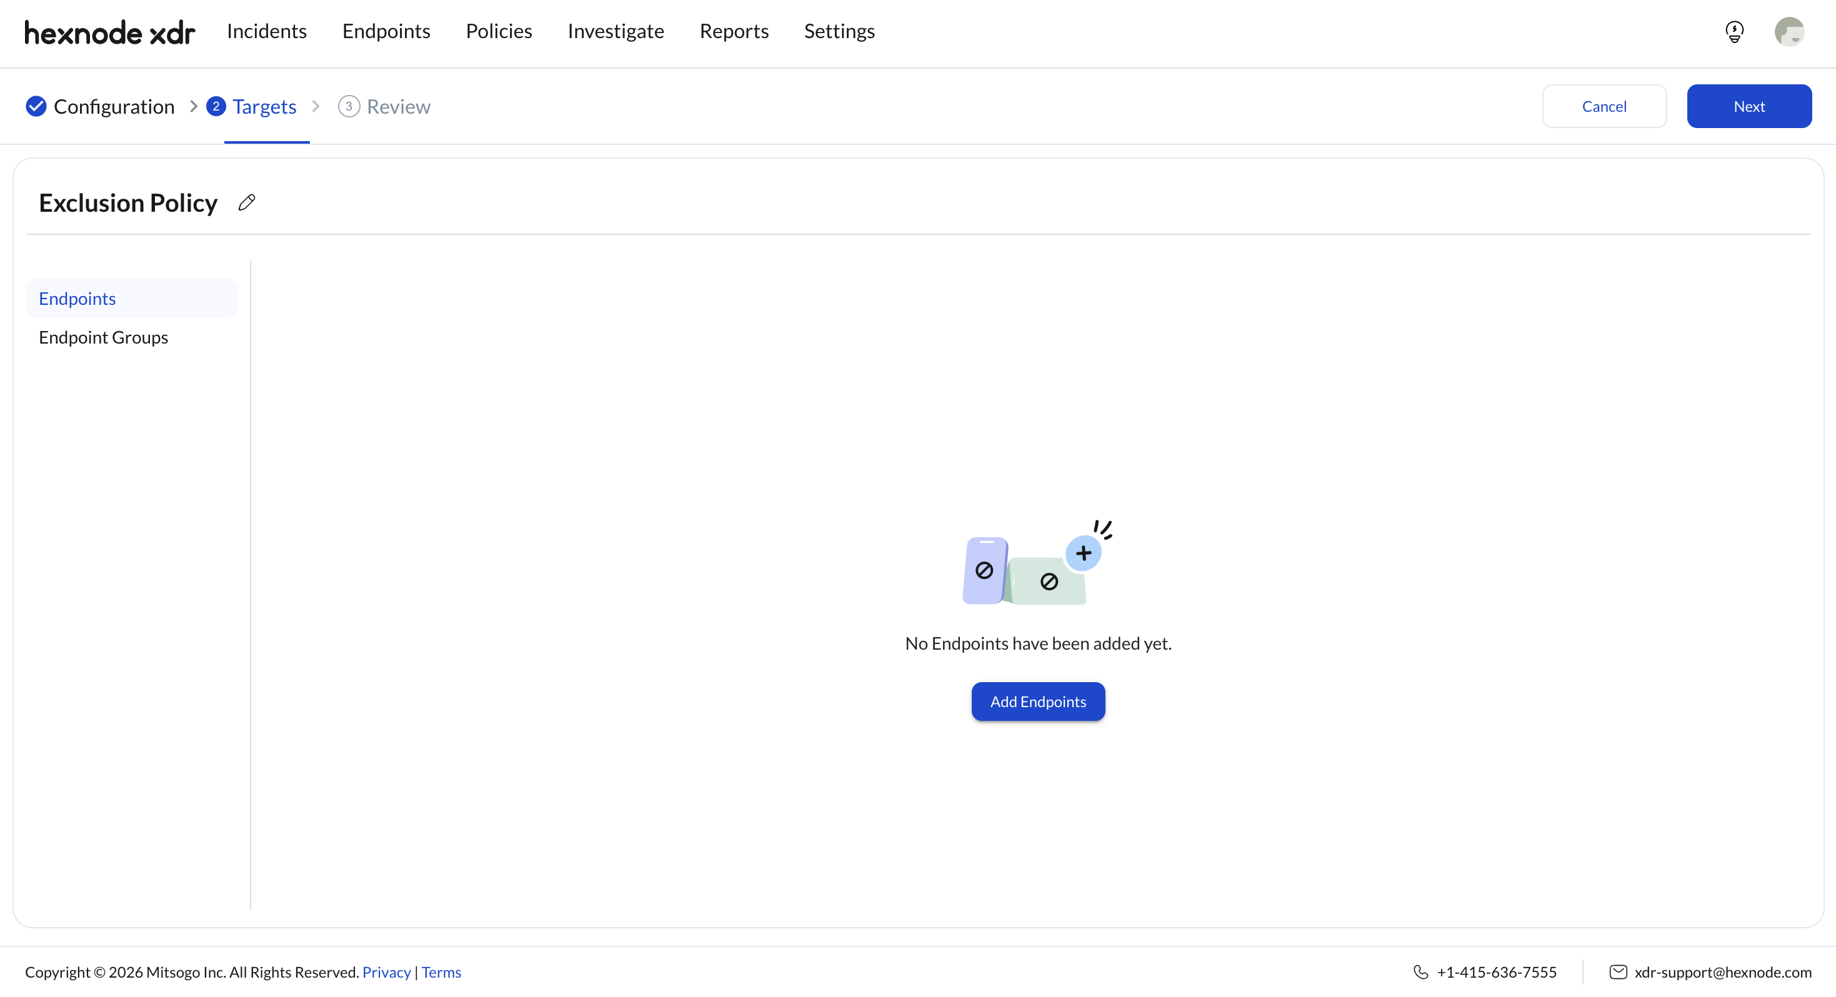Select the Targets step

(264, 106)
